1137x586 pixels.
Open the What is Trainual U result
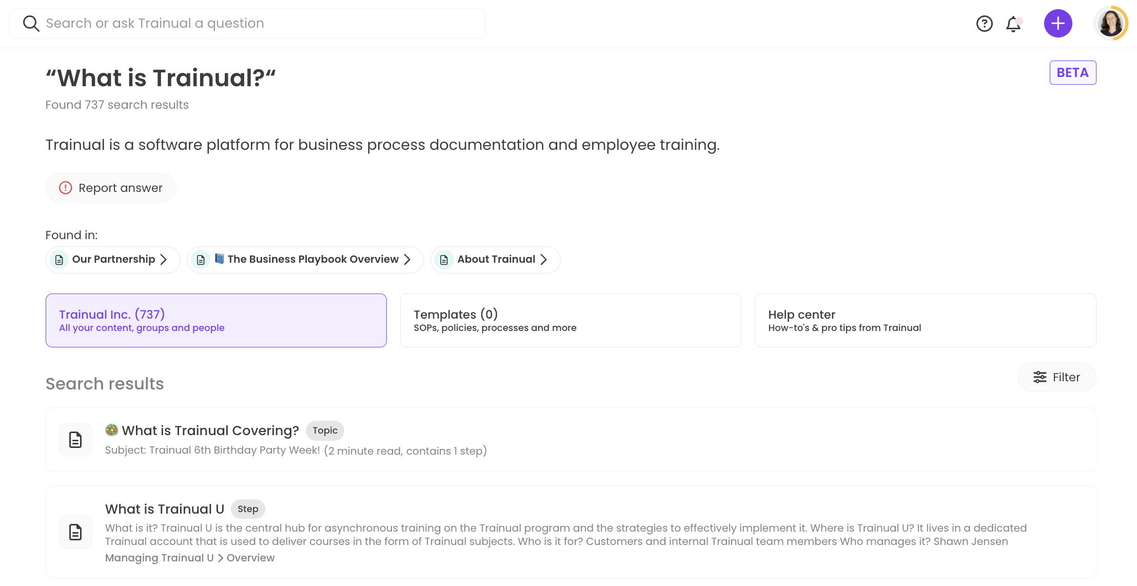[x=165, y=509]
